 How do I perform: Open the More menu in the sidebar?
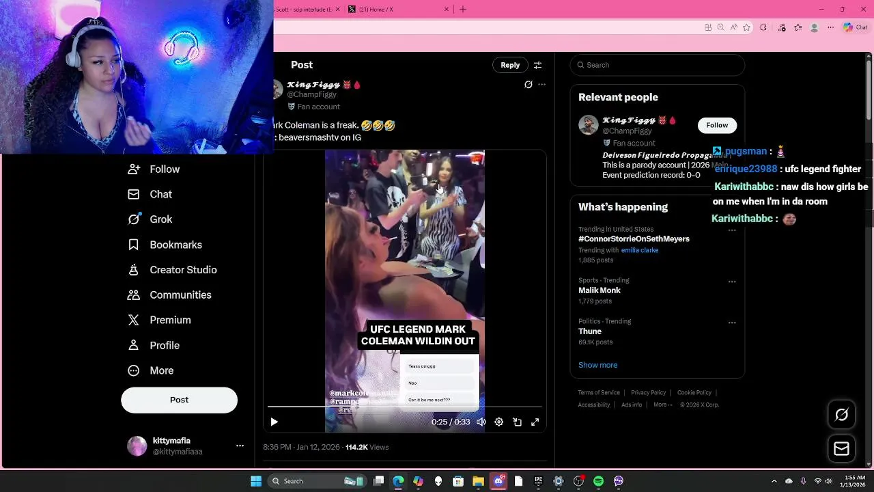click(150, 370)
